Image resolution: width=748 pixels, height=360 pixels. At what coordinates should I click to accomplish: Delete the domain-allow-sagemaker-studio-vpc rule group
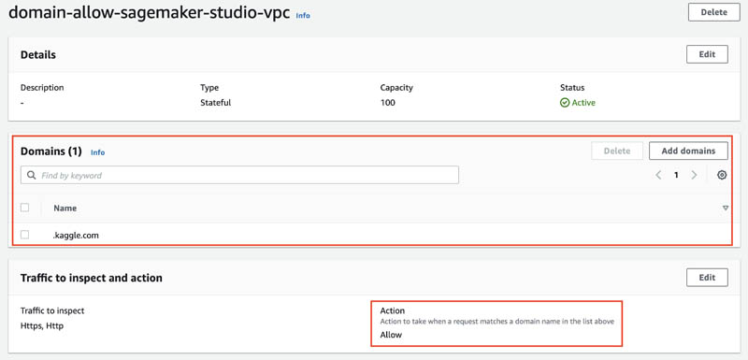pyautogui.click(x=713, y=12)
